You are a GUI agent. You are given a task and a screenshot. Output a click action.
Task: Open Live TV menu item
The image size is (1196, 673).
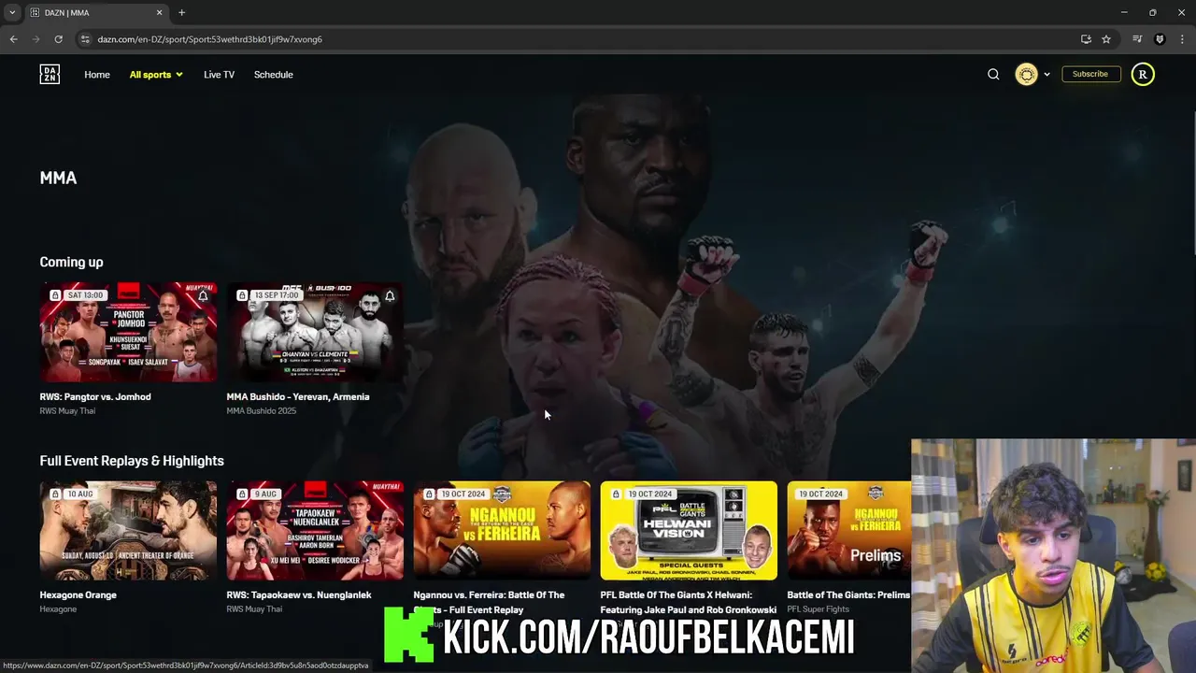point(219,75)
